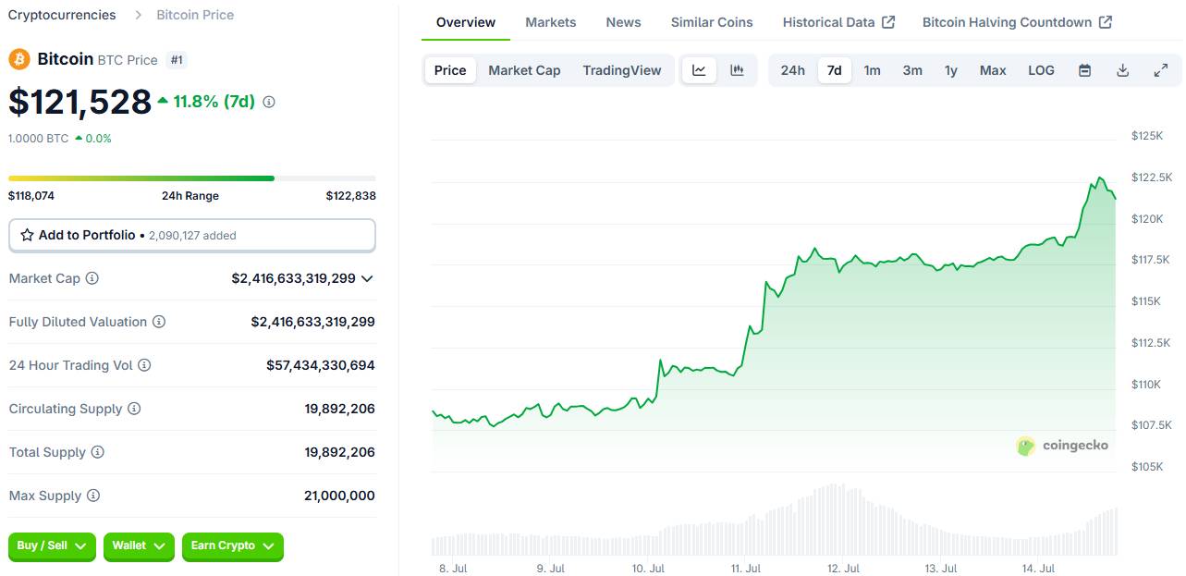The height and width of the screenshot is (576, 1186).
Task: Click Add to Portfolio button
Action: pos(192,235)
